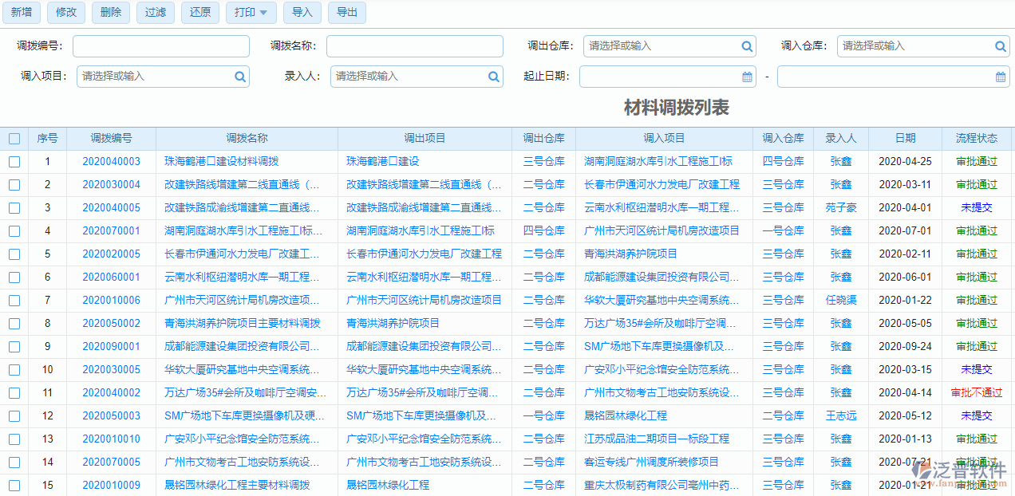
Task: Click search icon in 调入项目 field
Action: coord(240,77)
